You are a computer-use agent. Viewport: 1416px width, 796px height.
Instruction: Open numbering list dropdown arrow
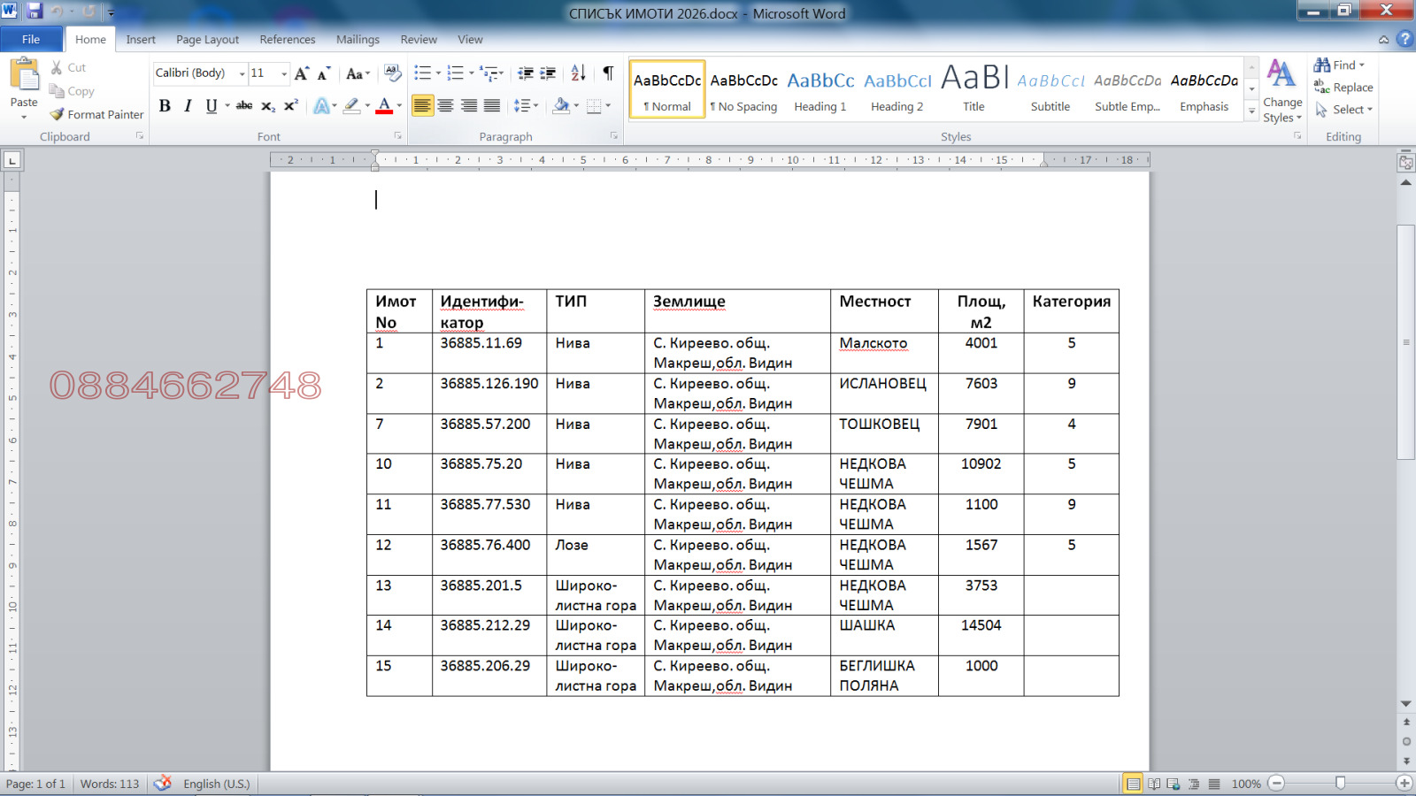point(471,73)
